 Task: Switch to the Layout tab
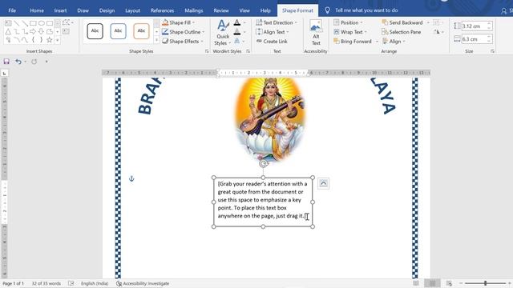(x=132, y=10)
